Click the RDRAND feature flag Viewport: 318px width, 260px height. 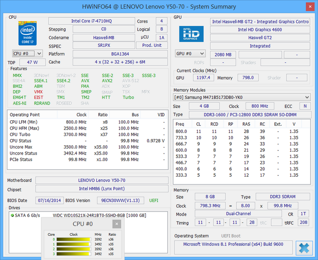click(42, 103)
